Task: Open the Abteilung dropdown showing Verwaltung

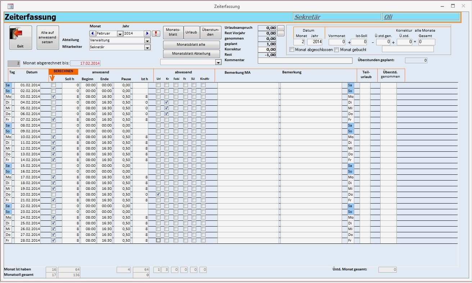Action: click(147, 40)
